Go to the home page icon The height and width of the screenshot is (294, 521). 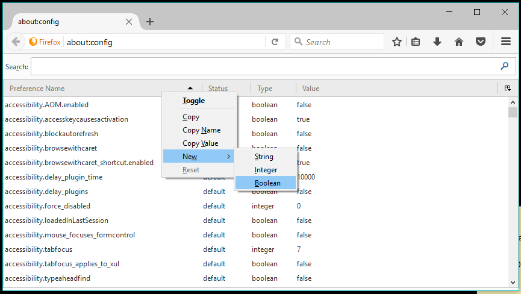click(459, 42)
